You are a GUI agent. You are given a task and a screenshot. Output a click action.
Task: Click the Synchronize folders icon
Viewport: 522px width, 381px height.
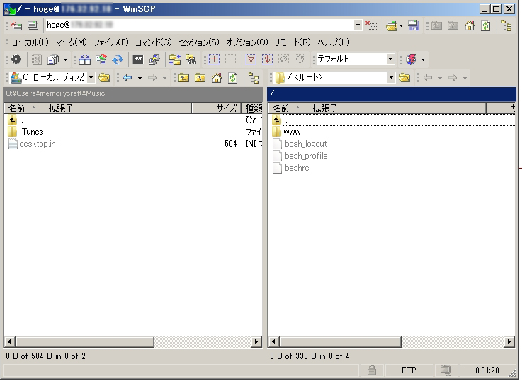pyautogui.click(x=174, y=59)
